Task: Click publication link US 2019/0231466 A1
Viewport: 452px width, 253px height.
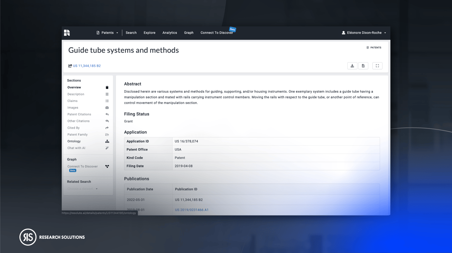Action: point(192,210)
